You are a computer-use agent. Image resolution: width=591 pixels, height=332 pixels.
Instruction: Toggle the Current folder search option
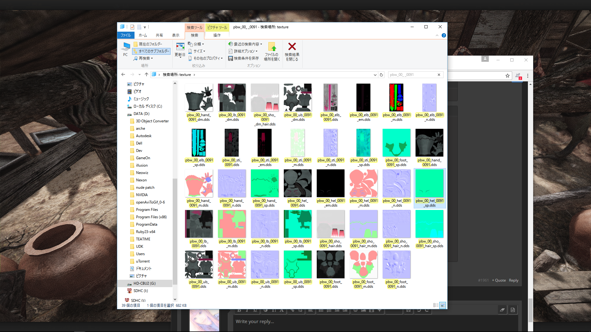tap(148, 44)
